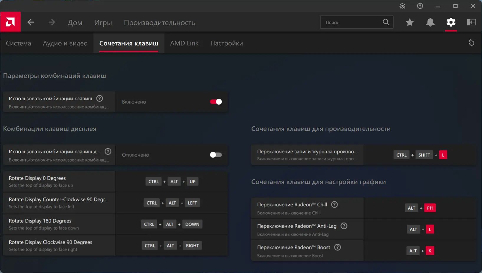Switch to the Аудио и видео tab
The image size is (482, 273).
pos(65,43)
